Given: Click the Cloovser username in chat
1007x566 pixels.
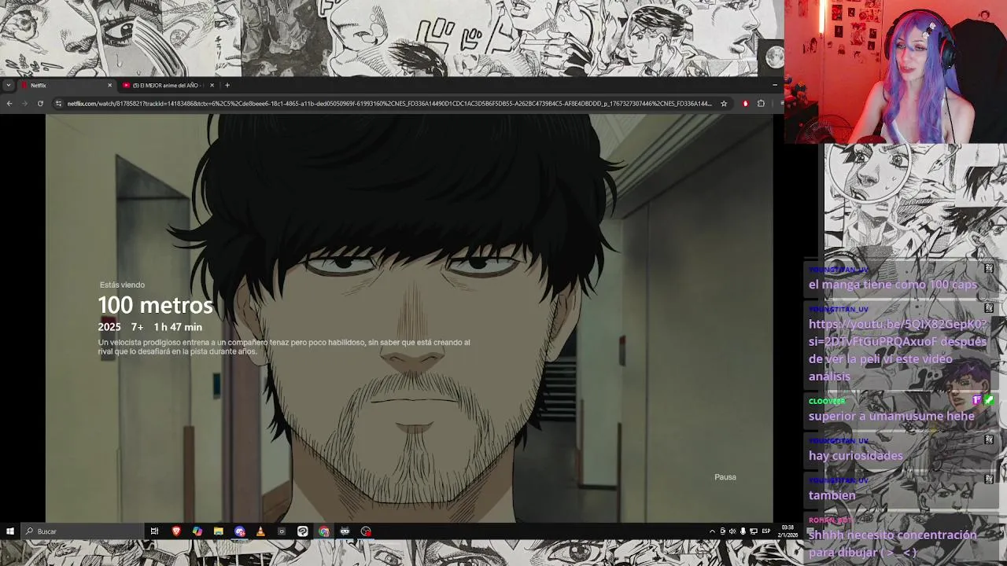Looking at the screenshot, I should (x=827, y=401).
